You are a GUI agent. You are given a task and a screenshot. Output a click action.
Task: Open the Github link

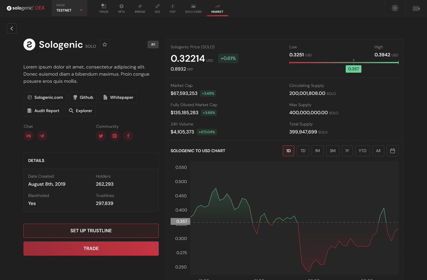click(x=83, y=97)
